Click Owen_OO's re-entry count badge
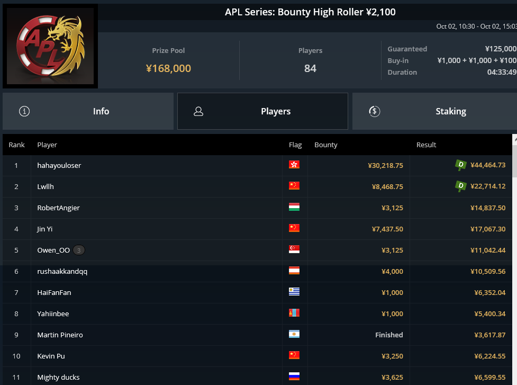 coord(79,250)
